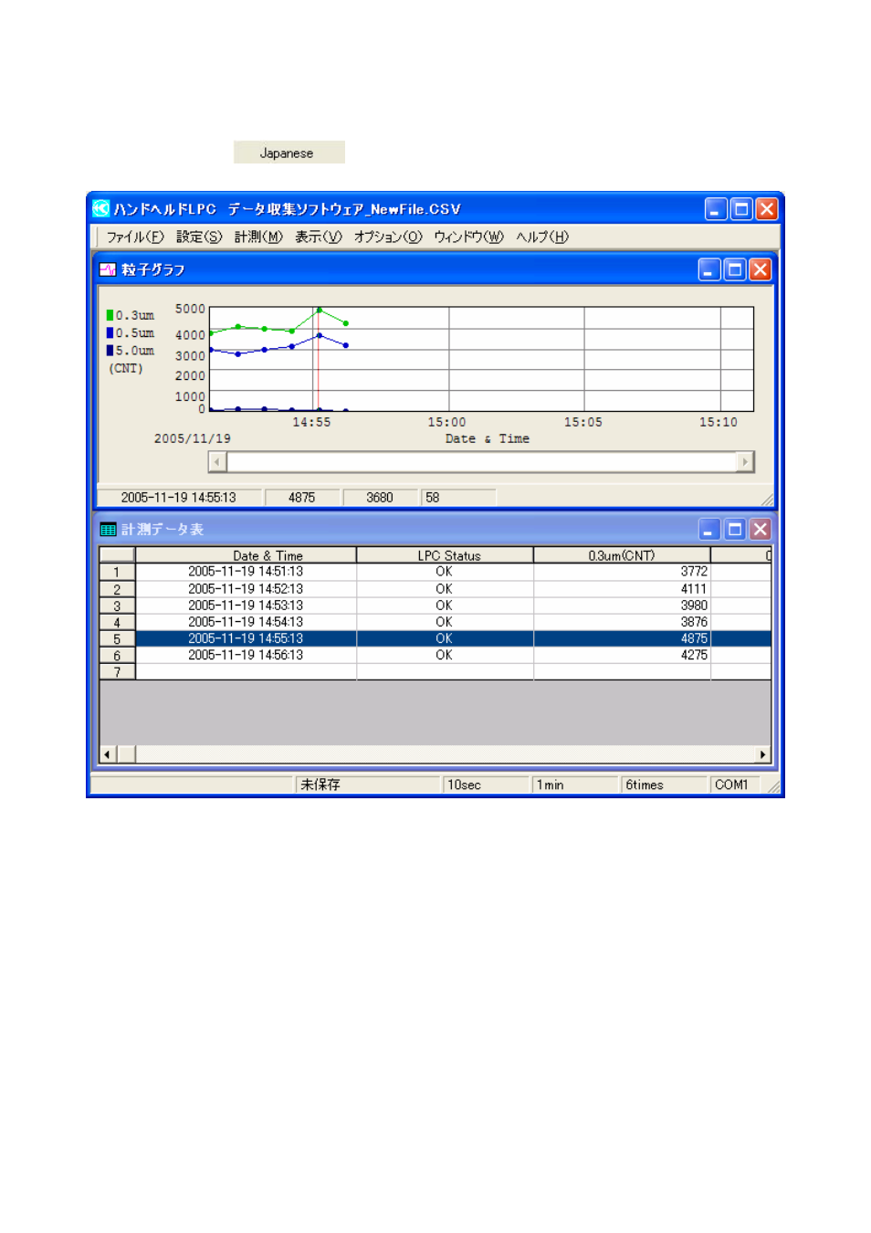Click the 6times status bar entry
Image resolution: width=871 pixels, height=1233 pixels.
[665, 785]
